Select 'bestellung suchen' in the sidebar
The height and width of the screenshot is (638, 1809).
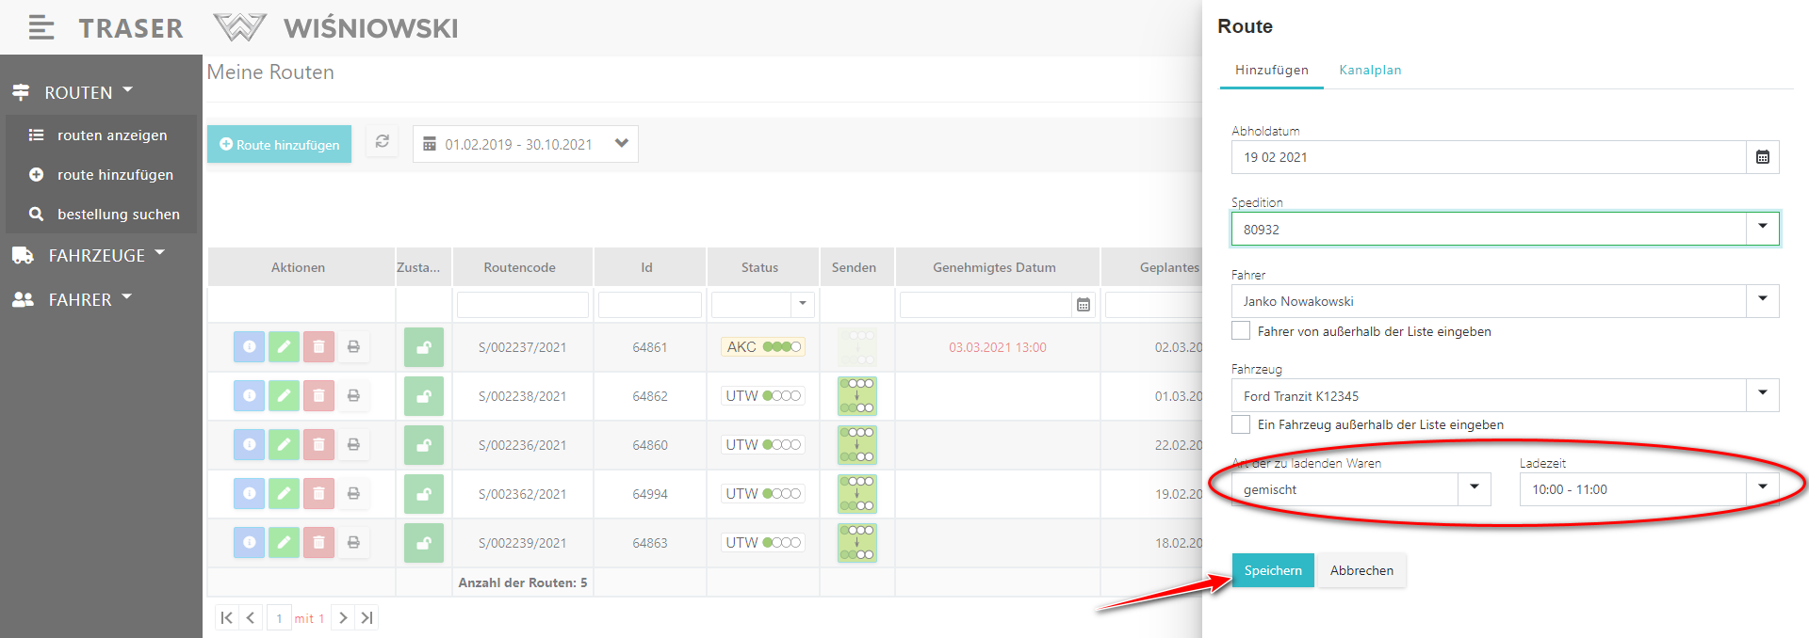(118, 215)
